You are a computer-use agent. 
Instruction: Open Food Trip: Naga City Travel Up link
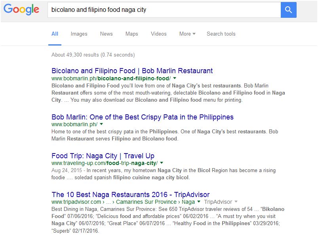pos(103,155)
